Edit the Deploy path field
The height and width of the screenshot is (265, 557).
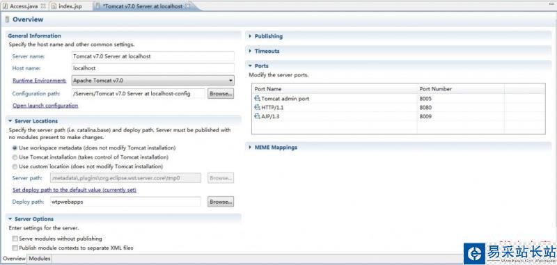point(126,202)
